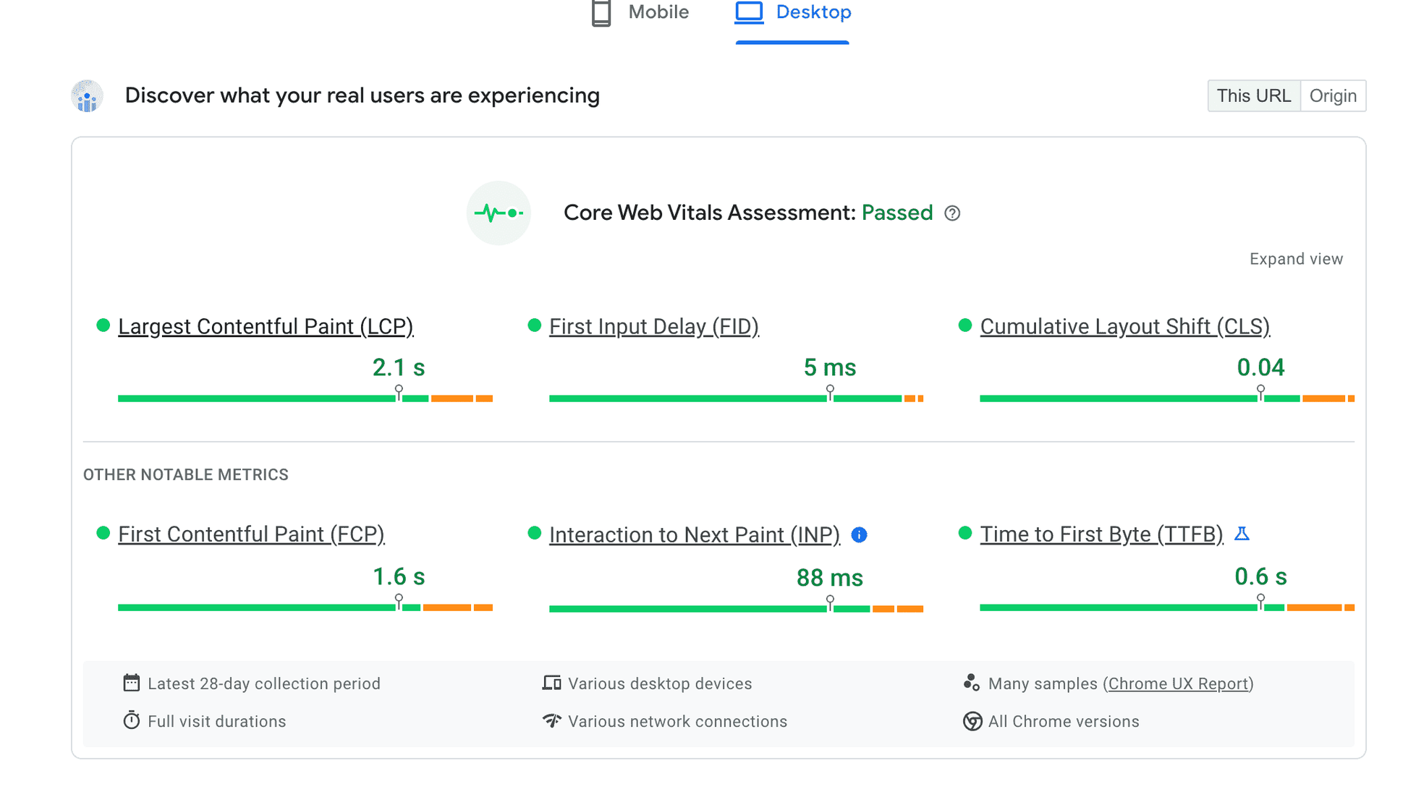Select the This URL toggle option
Viewport: 1408px width, 789px height.
pos(1253,96)
